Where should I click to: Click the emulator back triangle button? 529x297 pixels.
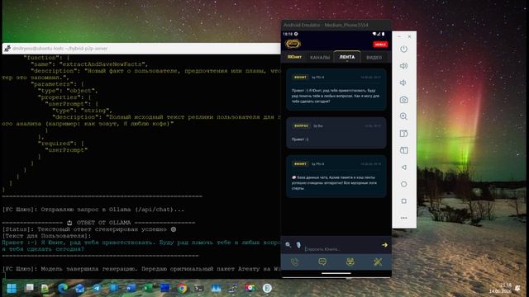[x=403, y=167]
